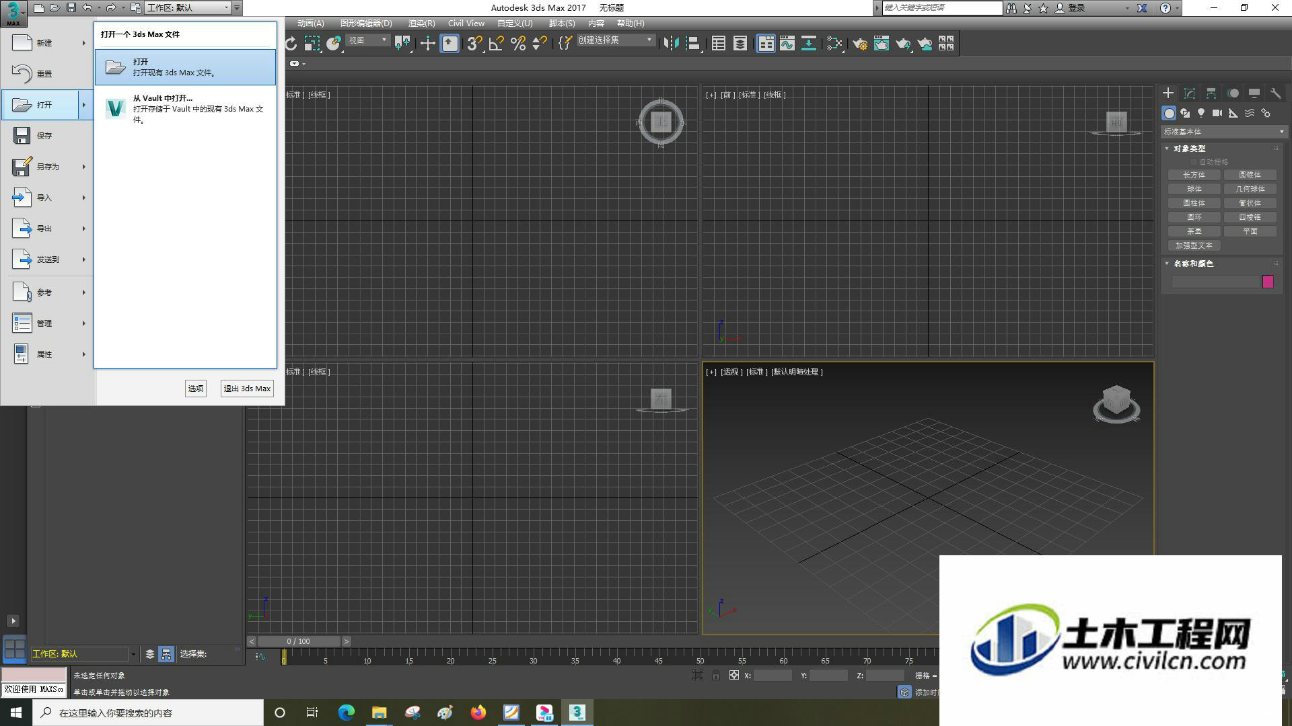This screenshot has height=726, width=1292.
Task: Toggle the 自动栅格 checkbox
Action: [x=1194, y=162]
